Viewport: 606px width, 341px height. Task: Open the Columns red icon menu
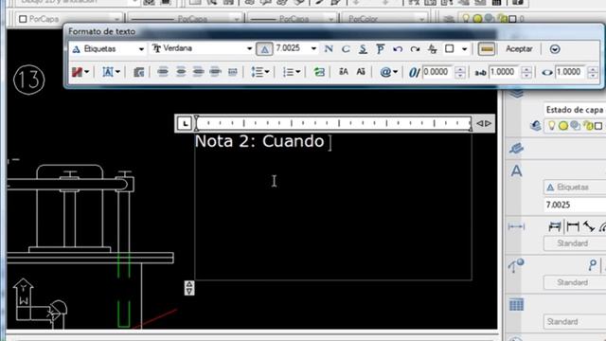pos(80,72)
